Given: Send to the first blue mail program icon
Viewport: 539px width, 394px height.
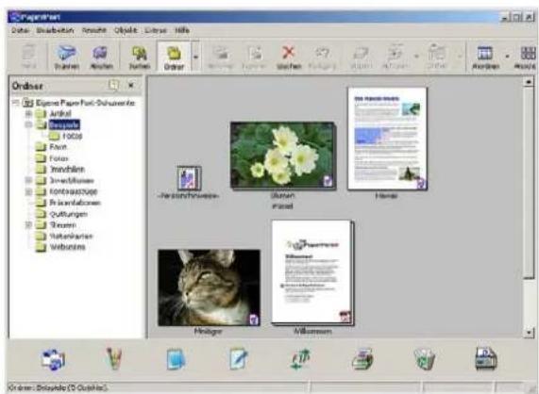Looking at the screenshot, I should click(53, 359).
